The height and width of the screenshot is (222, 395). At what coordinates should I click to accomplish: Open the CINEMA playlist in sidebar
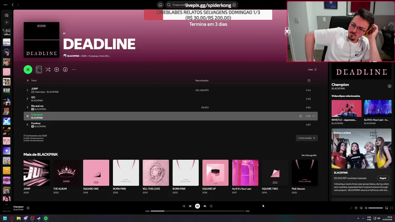(6, 32)
